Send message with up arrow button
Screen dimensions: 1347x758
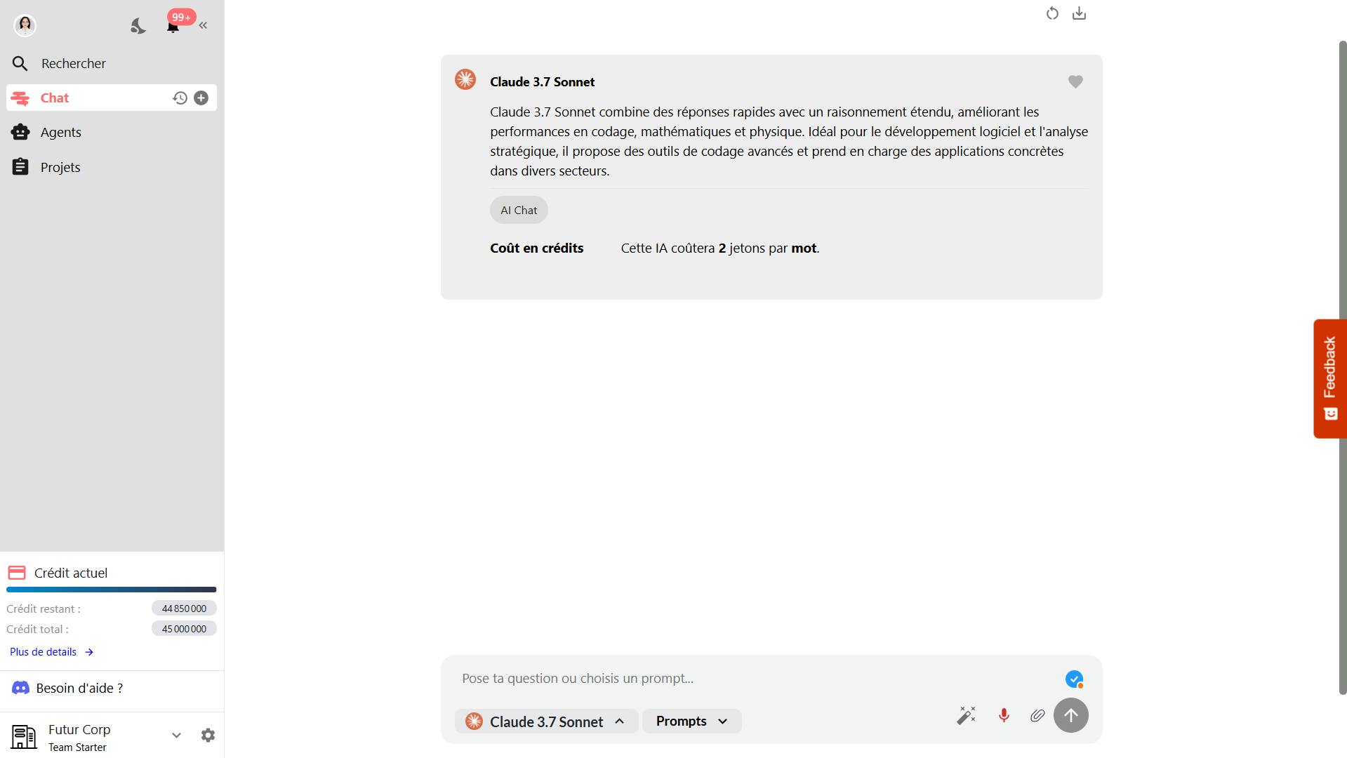(x=1071, y=715)
